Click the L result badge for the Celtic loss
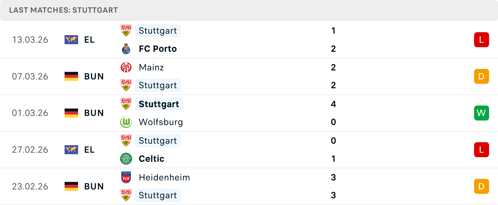Image resolution: width=498 pixels, height=205 pixels. (482, 150)
